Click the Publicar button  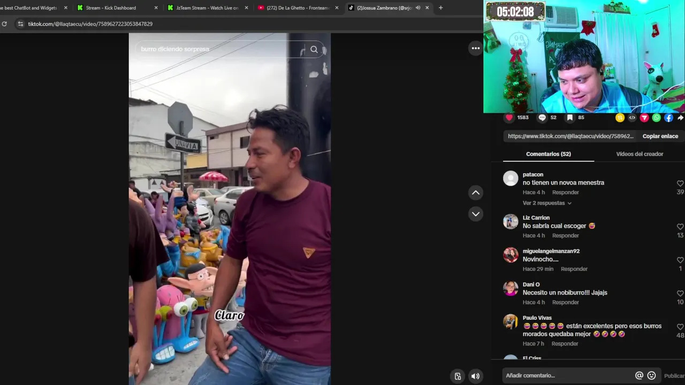tap(674, 376)
